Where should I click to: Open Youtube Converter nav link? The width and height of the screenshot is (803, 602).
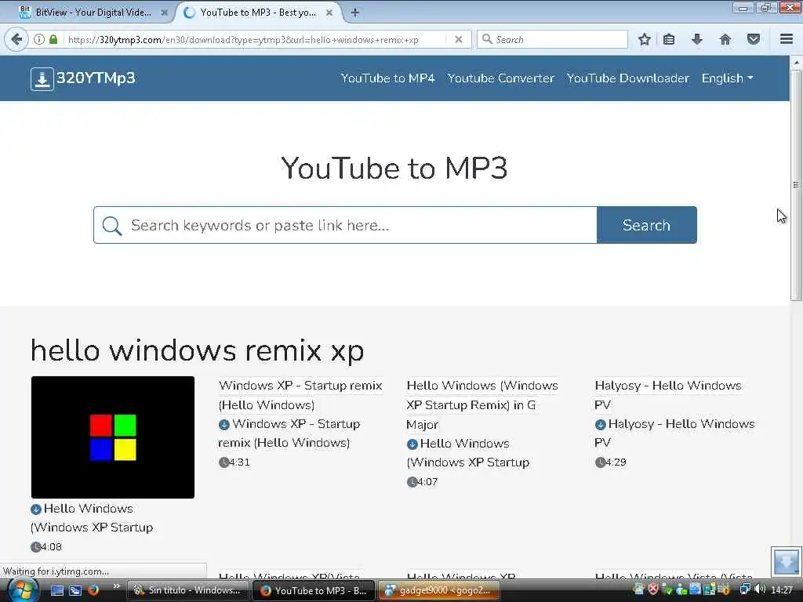click(x=501, y=78)
